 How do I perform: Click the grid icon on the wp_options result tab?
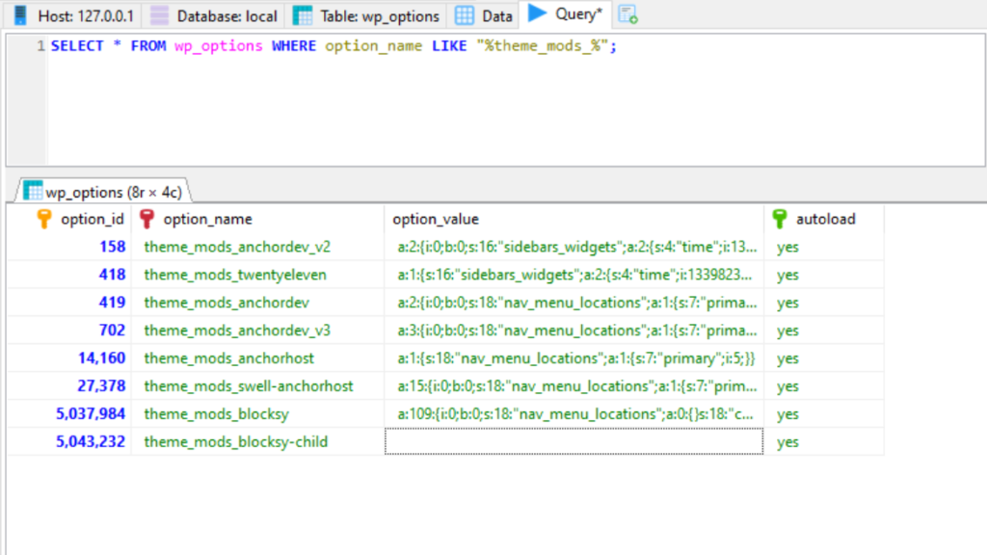(32, 191)
